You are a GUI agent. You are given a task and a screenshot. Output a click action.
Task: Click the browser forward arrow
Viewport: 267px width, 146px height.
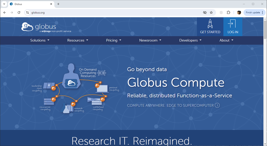click(x=11, y=12)
